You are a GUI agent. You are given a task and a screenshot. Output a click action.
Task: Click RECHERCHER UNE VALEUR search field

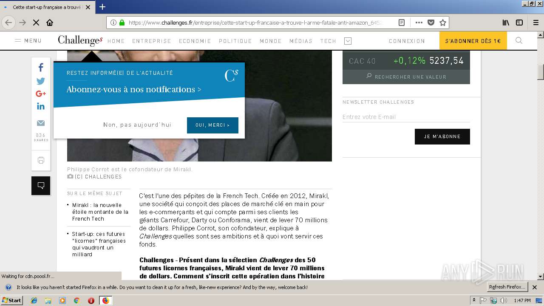pyautogui.click(x=406, y=77)
